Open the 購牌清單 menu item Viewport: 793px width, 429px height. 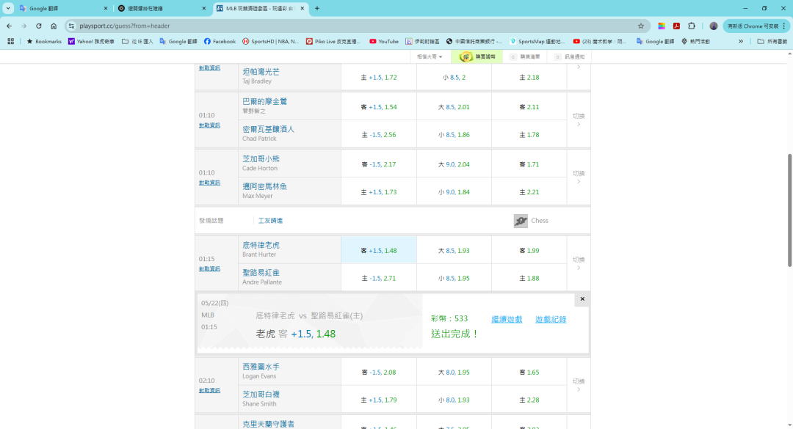(526, 56)
